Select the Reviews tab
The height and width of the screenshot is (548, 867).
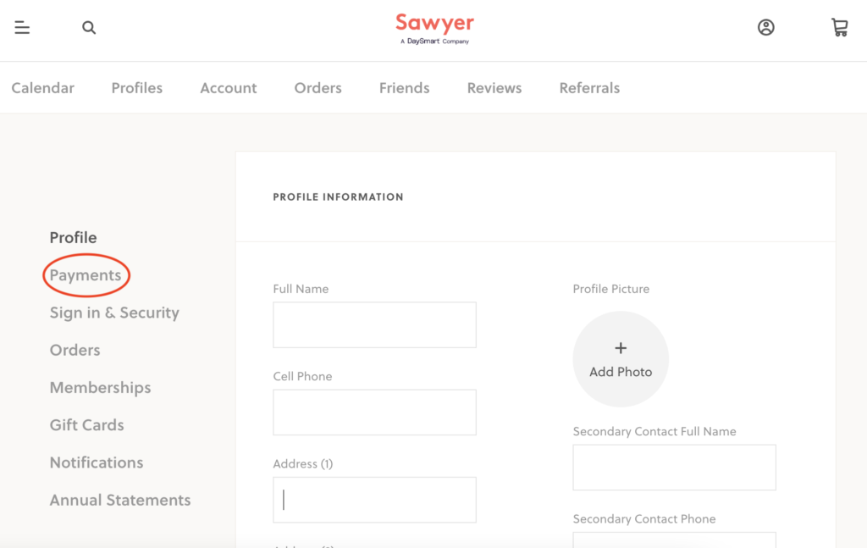[x=494, y=88]
